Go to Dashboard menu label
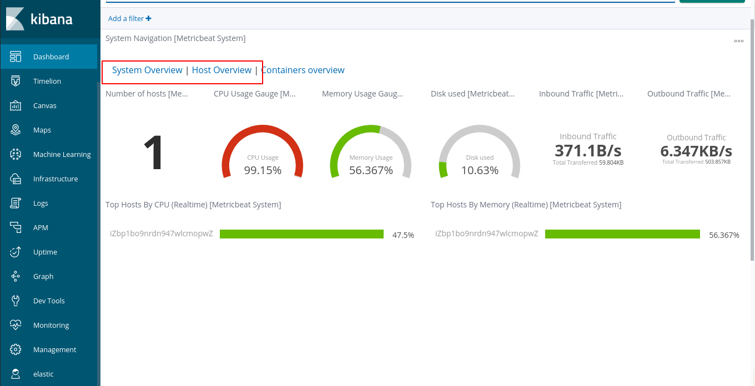The height and width of the screenshot is (386, 755). point(51,57)
